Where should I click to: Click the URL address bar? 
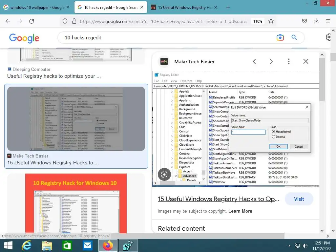tap(164, 21)
